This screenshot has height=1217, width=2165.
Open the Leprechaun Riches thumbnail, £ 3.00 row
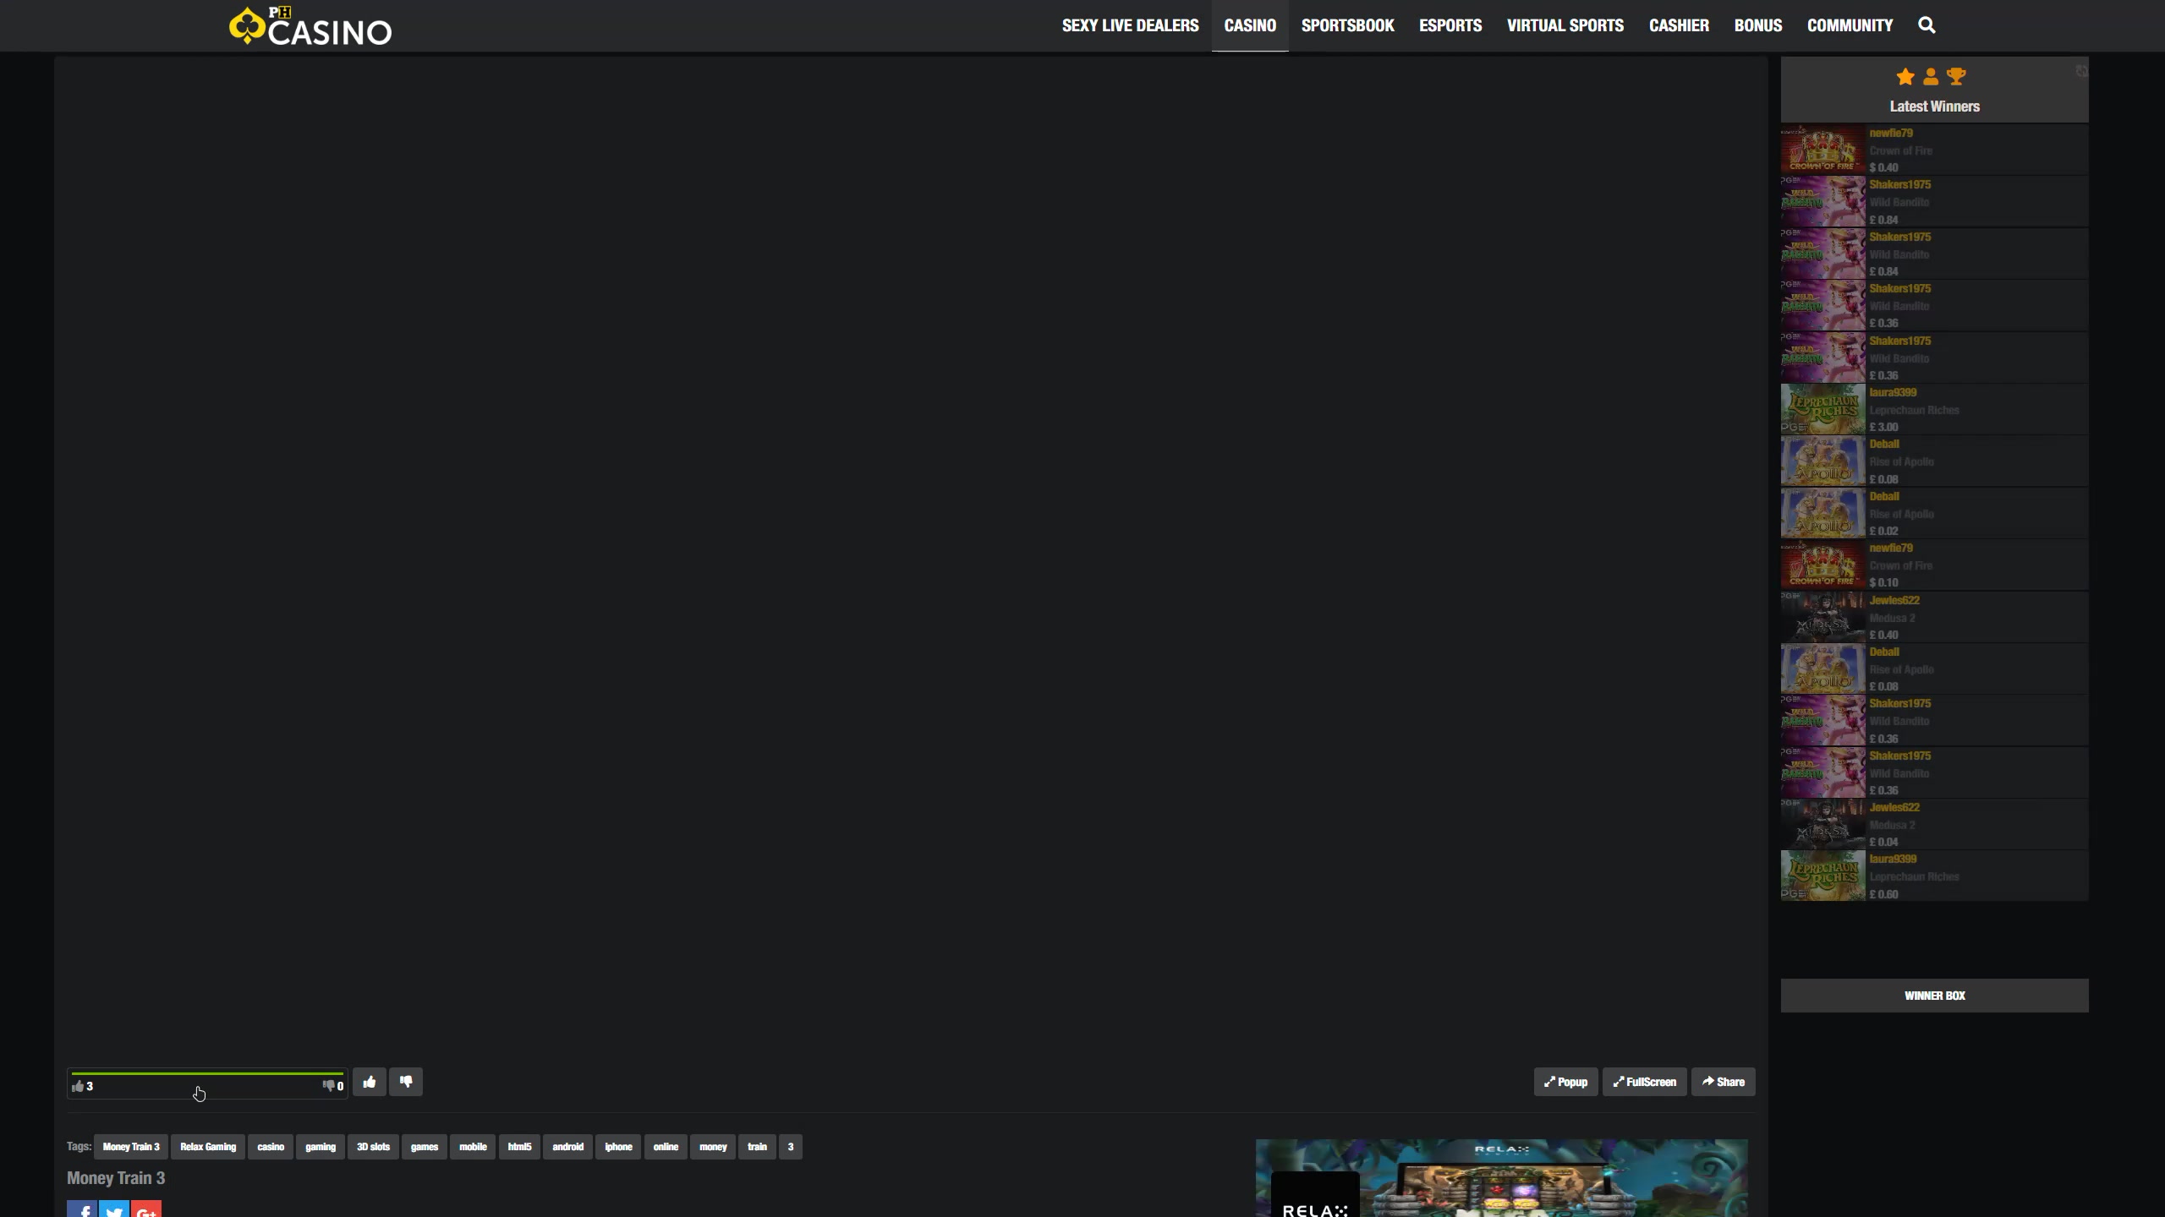(1823, 409)
